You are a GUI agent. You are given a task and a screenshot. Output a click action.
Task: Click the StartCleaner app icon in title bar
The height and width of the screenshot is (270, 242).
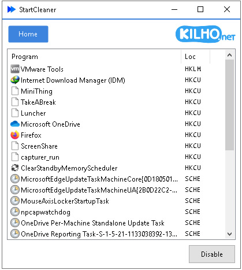[x=12, y=9]
